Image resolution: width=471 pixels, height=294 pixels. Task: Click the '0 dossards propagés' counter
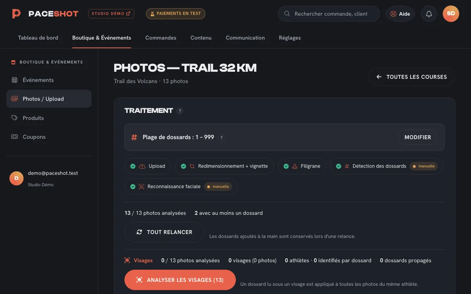(x=405, y=260)
